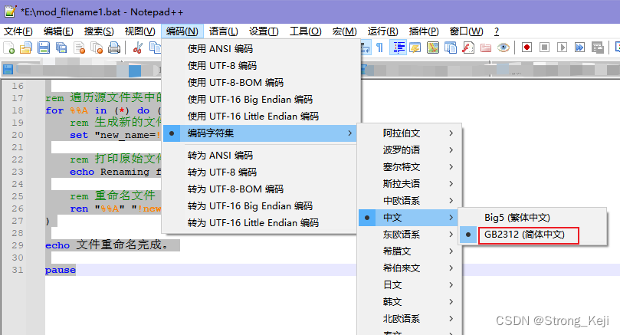Image resolution: width=620 pixels, height=335 pixels.
Task: Open the Folder as Workspace icon
Action: pyautogui.click(x=486, y=48)
